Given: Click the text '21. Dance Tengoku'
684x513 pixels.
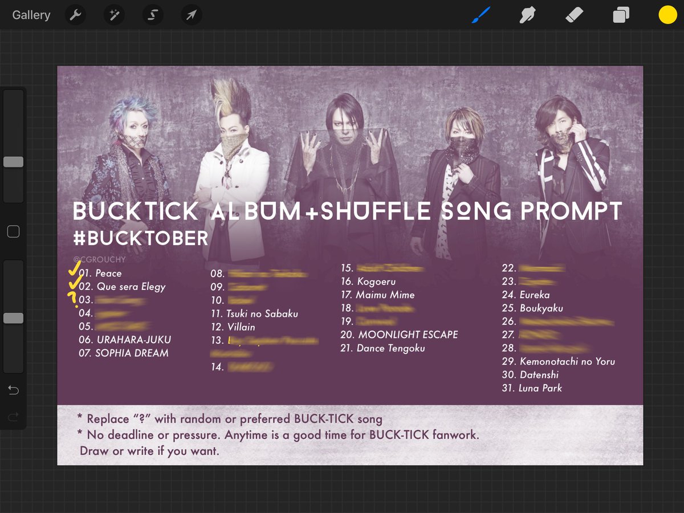Looking at the screenshot, I should coord(382,348).
